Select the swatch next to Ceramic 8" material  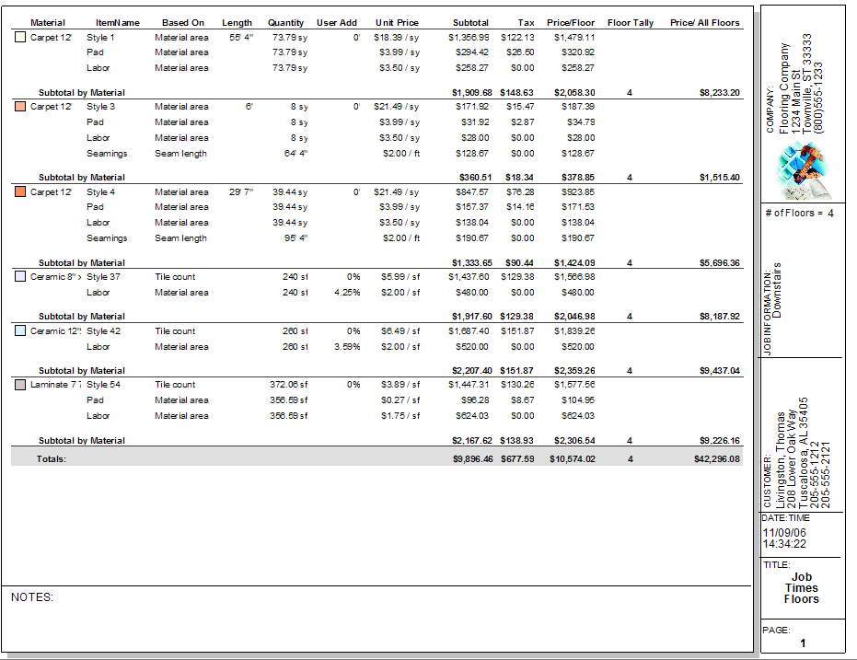(x=20, y=277)
